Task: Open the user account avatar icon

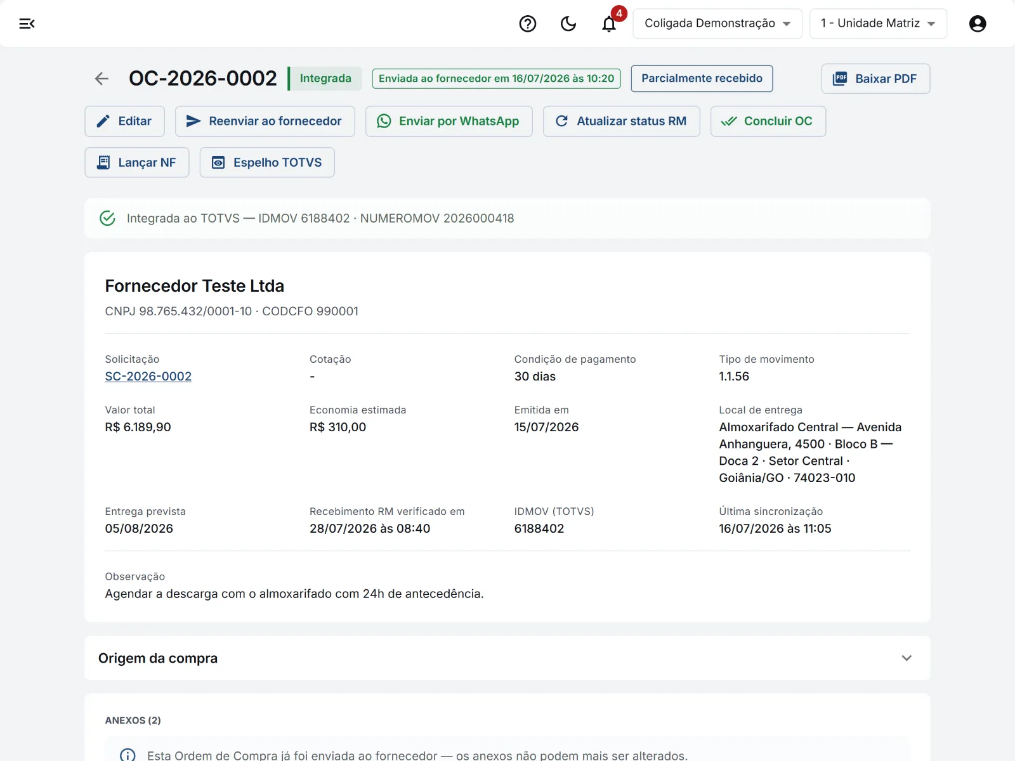Action: point(978,23)
